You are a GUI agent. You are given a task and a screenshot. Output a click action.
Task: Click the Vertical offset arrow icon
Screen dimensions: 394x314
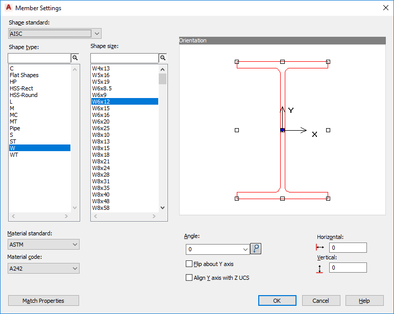click(x=319, y=269)
